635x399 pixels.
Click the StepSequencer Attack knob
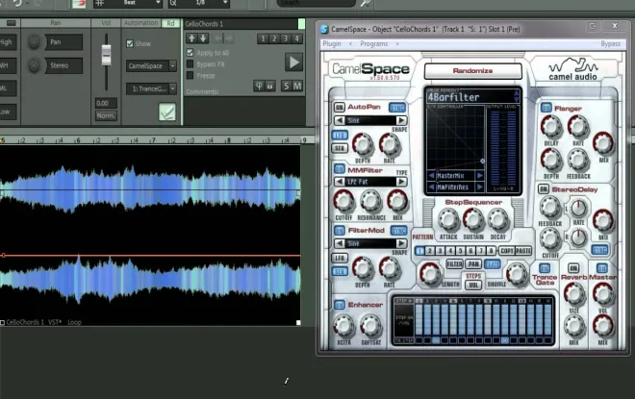point(448,220)
